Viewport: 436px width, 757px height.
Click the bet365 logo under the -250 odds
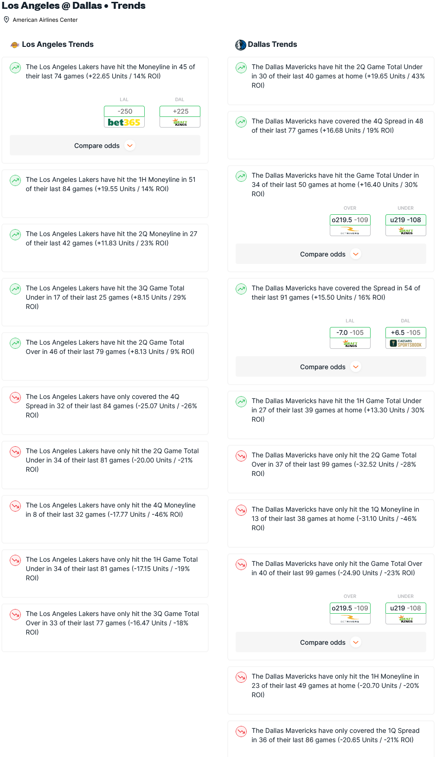click(124, 122)
